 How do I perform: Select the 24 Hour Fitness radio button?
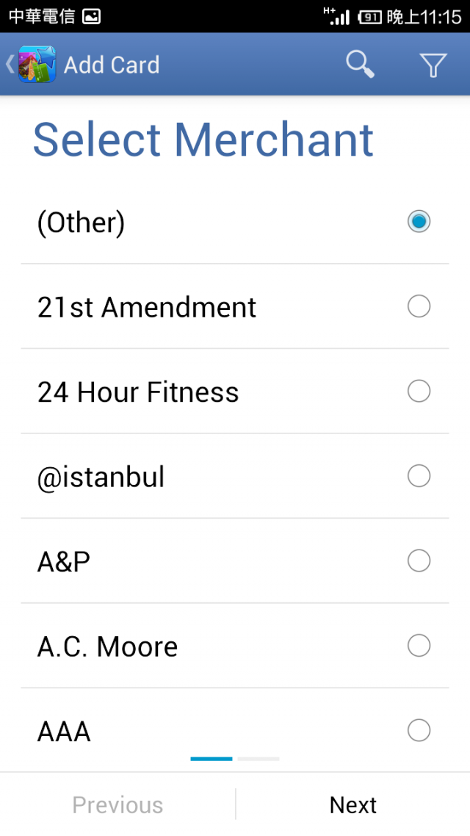click(x=419, y=392)
